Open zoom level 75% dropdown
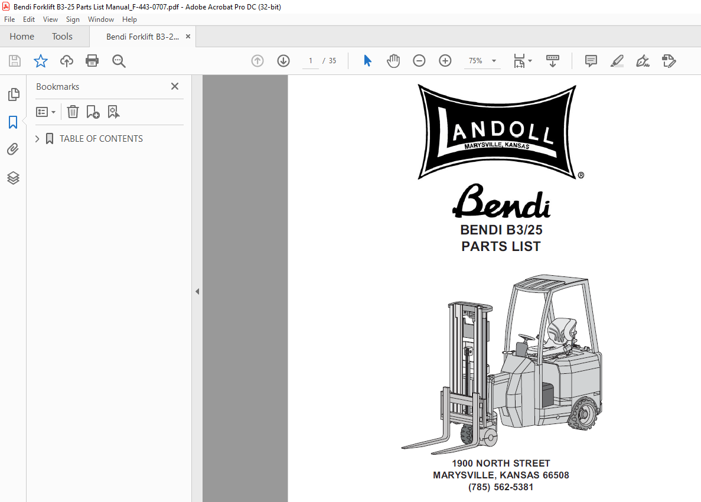Viewport: 701px width, 502px height. (x=494, y=61)
